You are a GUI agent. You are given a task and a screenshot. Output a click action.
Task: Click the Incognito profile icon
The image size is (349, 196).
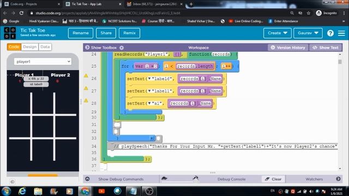click(x=318, y=13)
